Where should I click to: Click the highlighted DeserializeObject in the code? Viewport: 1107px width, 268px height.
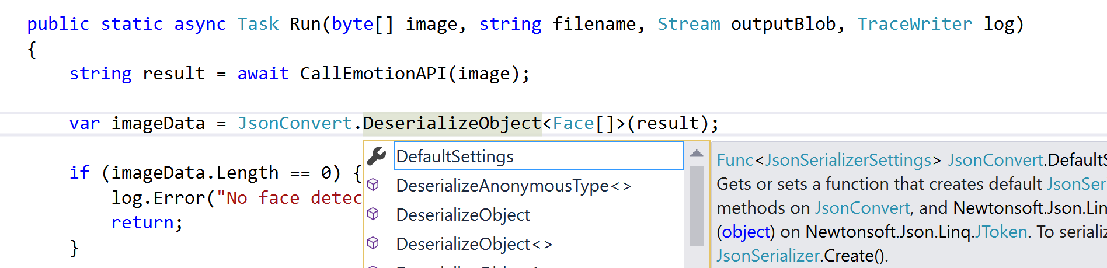[x=452, y=123]
